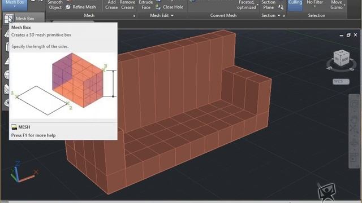Select the Add Crease tool
362x203 pixels.
(111, 5)
